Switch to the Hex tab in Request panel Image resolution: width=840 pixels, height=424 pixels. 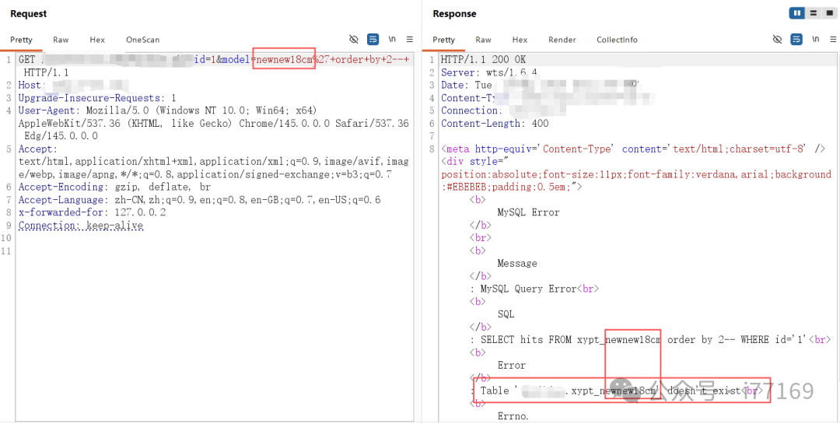click(x=97, y=40)
